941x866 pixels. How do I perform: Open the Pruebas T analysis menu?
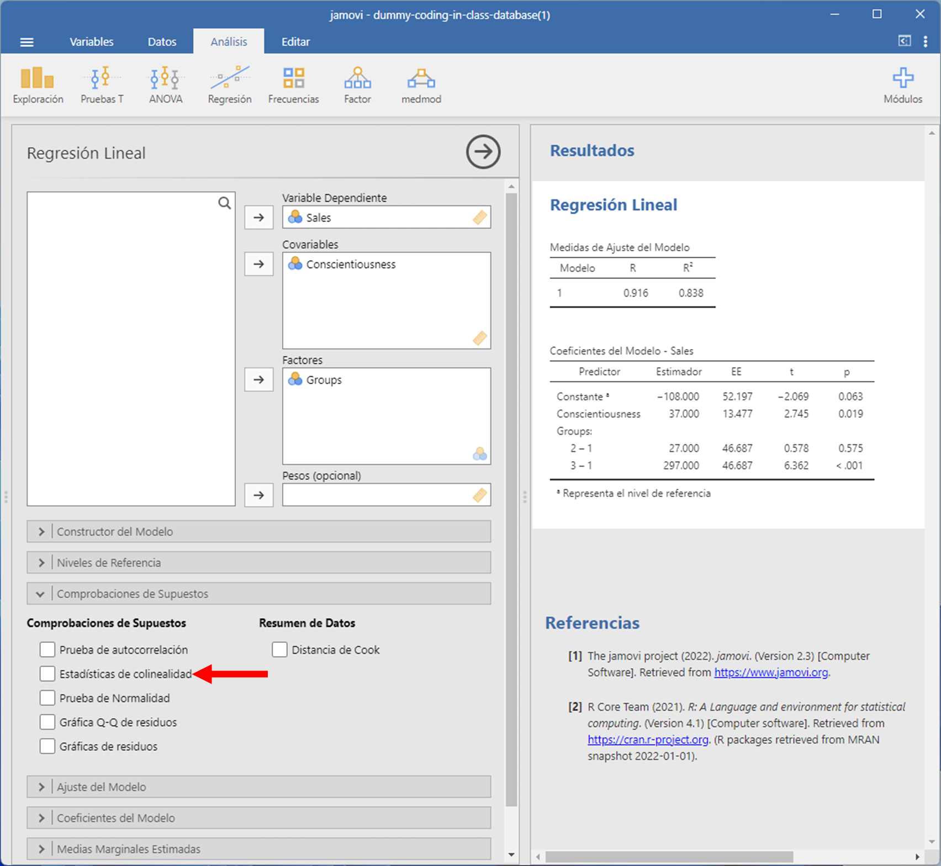(102, 85)
